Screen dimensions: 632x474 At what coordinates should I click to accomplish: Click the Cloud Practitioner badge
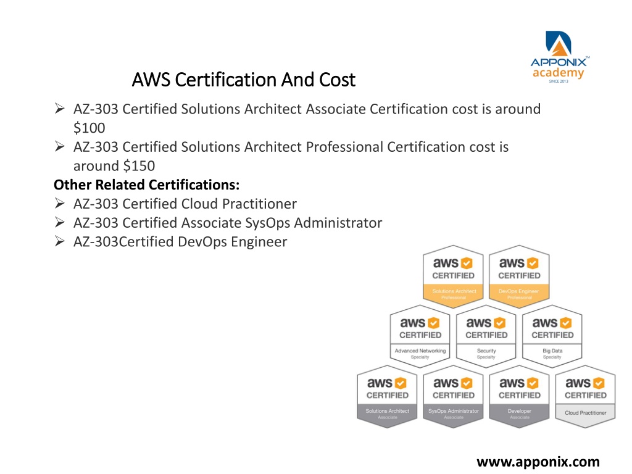tap(585, 397)
